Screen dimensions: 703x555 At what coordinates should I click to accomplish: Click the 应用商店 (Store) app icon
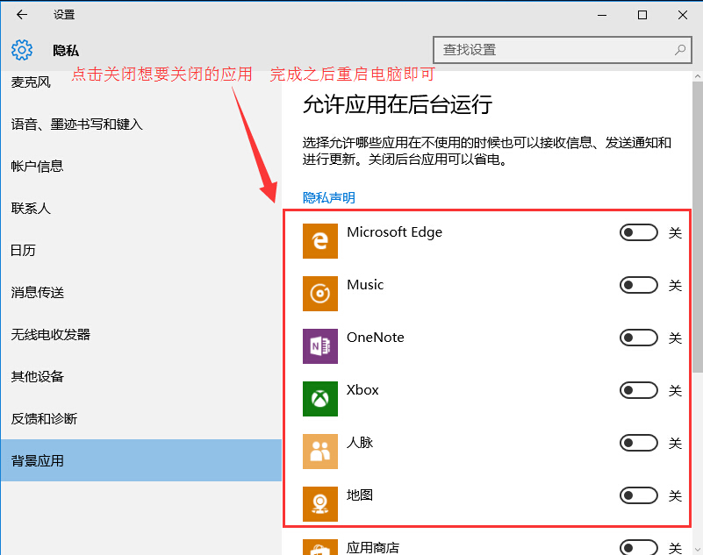(x=320, y=547)
